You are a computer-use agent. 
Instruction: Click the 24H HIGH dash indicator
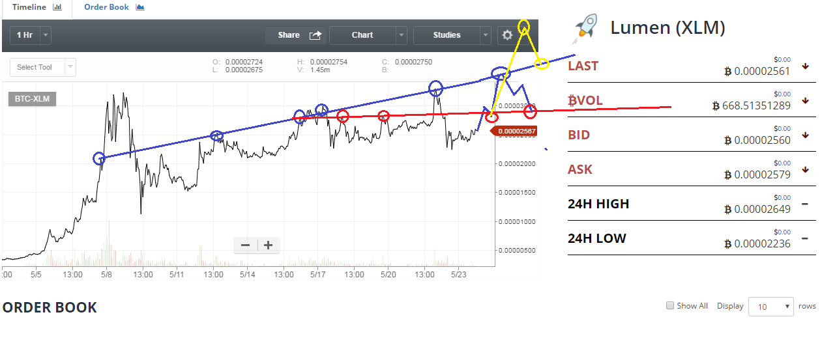(805, 204)
